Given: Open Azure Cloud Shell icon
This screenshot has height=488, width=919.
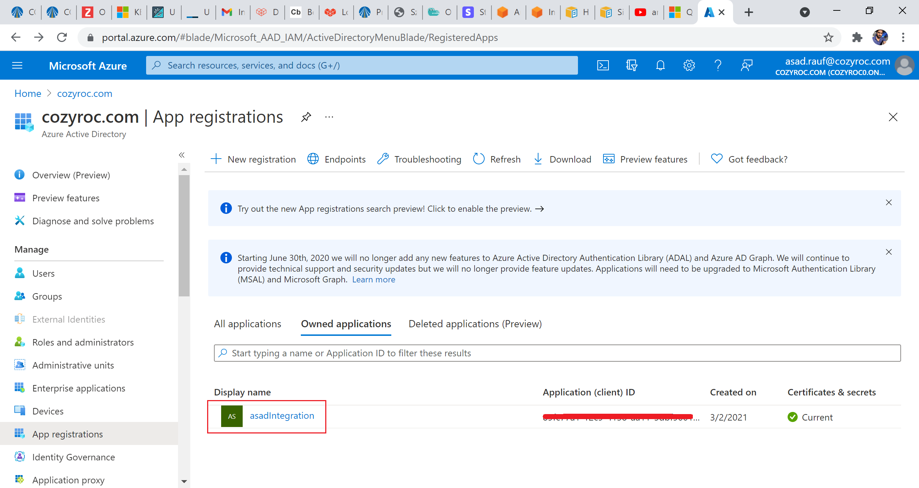Looking at the screenshot, I should click(x=603, y=65).
